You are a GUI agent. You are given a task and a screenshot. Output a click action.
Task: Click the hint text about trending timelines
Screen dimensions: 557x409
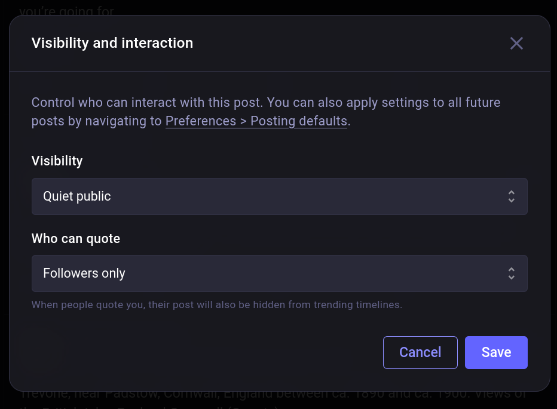[216, 305]
